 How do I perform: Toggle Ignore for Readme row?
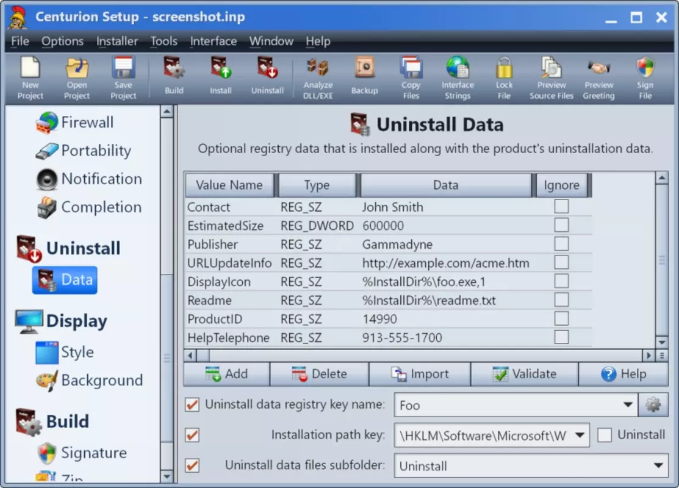pyautogui.click(x=561, y=300)
